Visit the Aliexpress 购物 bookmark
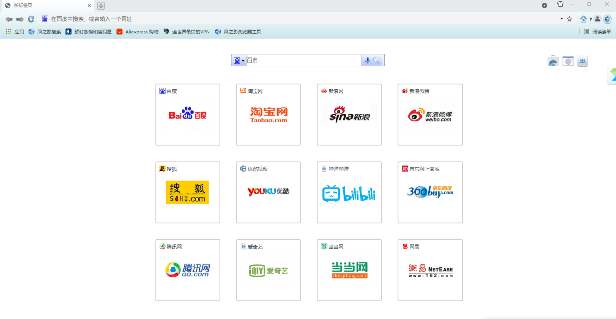Viewport: 616px width, 319px height. [x=137, y=31]
